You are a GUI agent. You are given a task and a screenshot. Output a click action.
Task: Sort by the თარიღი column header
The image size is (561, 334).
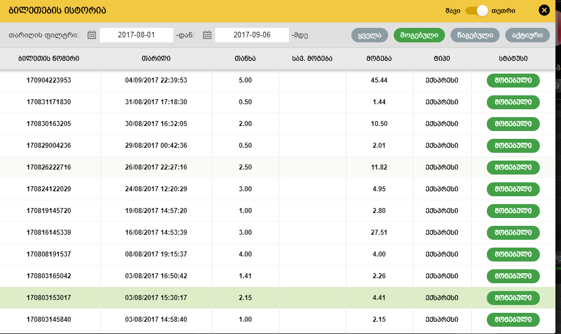(x=156, y=59)
